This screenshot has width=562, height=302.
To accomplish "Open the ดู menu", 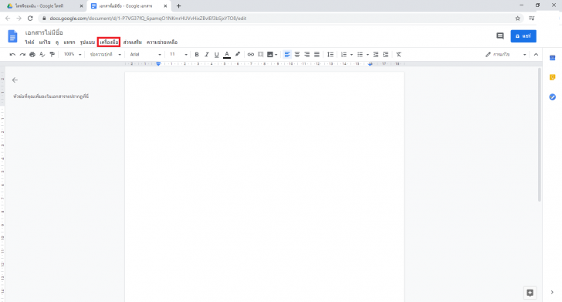I will point(57,42).
